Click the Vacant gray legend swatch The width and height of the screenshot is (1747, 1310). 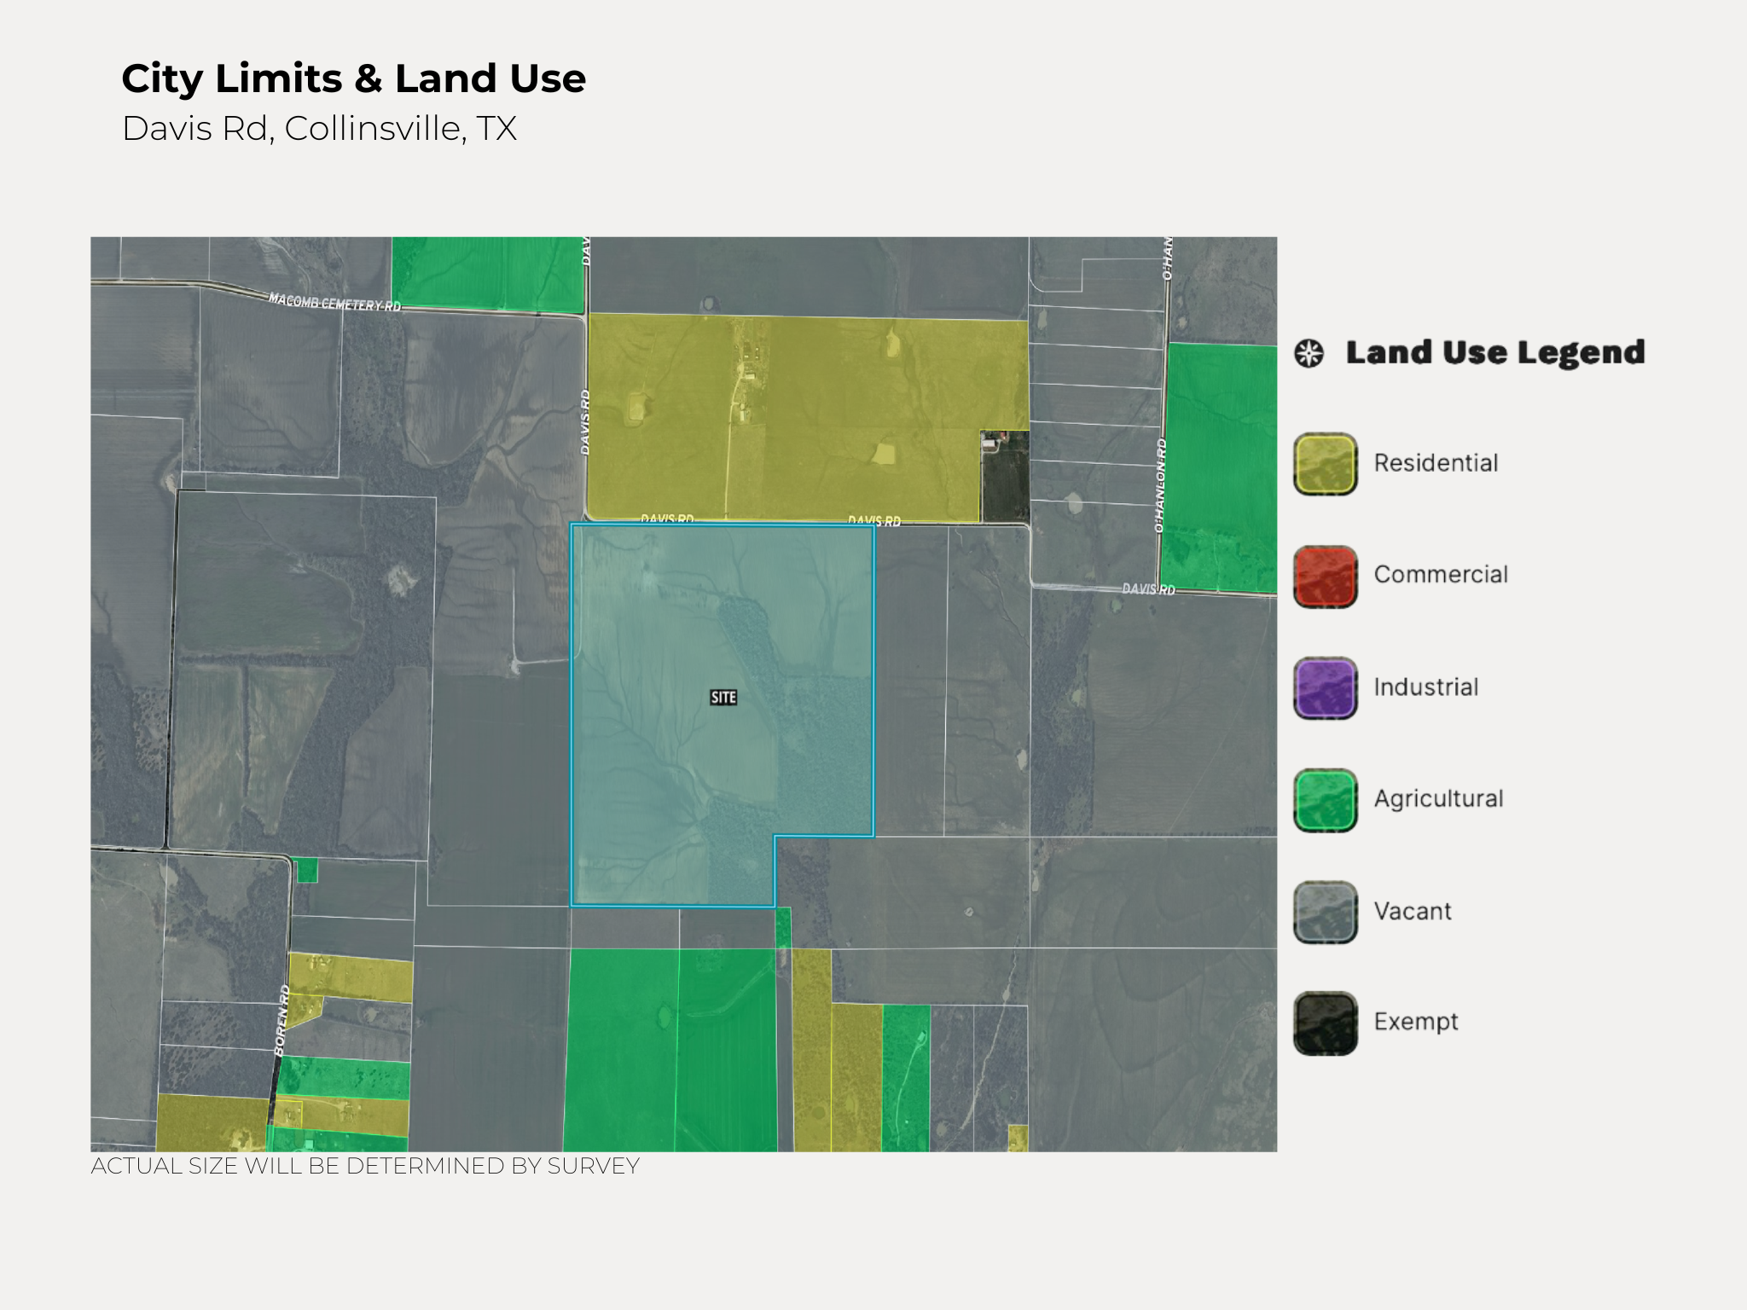1325,912
